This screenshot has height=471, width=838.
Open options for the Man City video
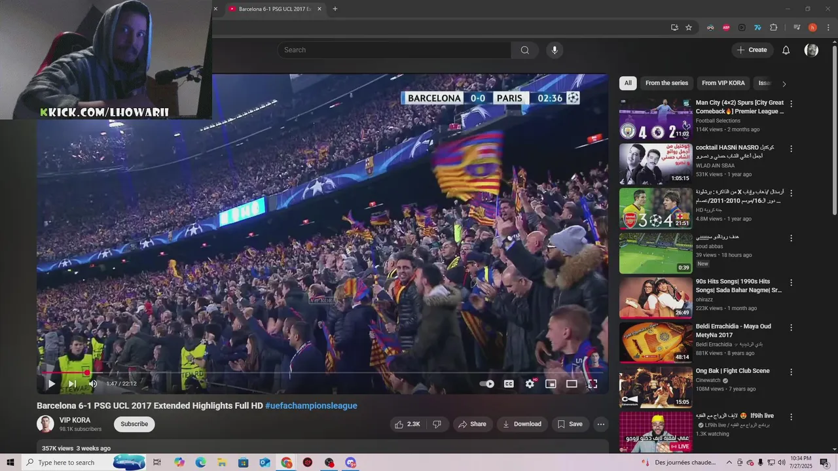tap(791, 103)
